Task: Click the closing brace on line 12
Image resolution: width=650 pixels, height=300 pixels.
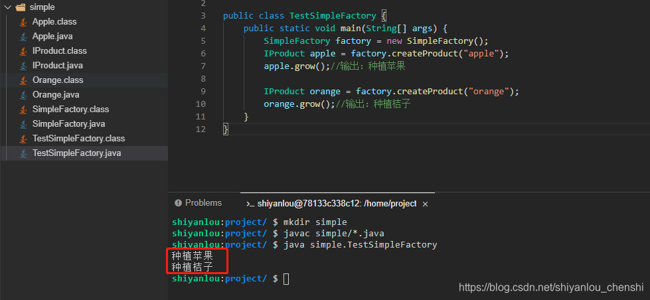Action: coord(226,129)
